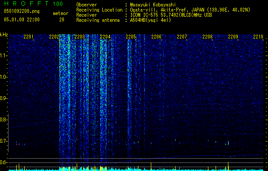Click observer name Masayuki Kobayashi
The image size is (268, 171).
click(153, 5)
